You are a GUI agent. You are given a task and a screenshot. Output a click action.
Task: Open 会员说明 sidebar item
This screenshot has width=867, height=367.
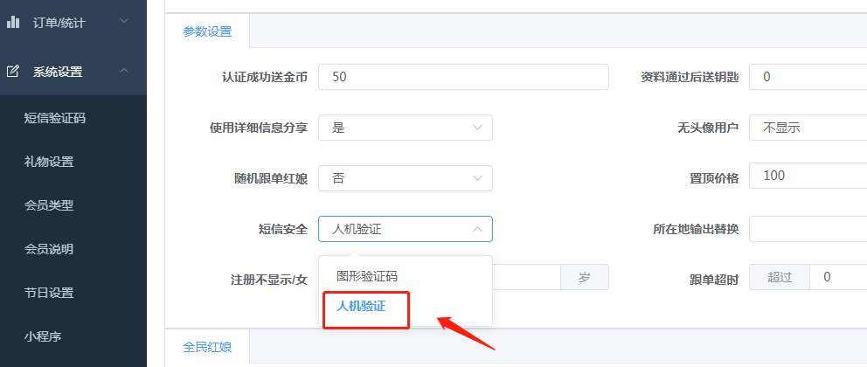49,249
